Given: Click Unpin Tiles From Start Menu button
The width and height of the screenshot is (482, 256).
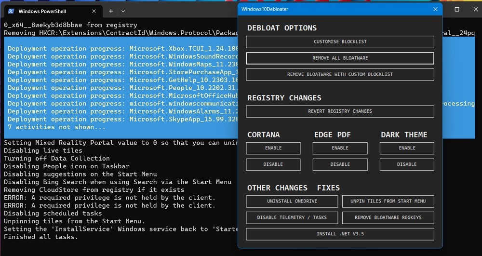Looking at the screenshot, I should tap(388, 202).
